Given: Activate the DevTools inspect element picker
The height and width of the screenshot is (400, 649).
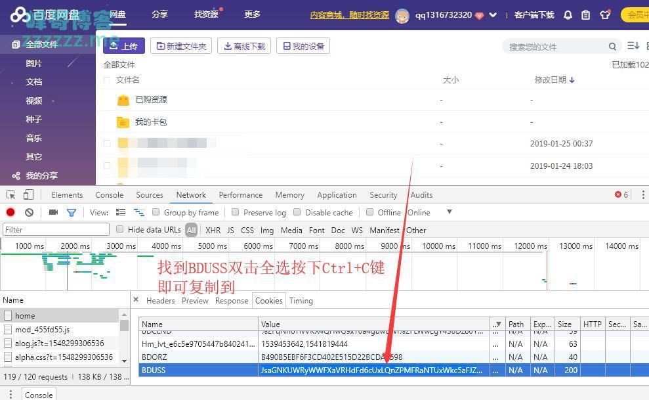Looking at the screenshot, I should [10, 195].
